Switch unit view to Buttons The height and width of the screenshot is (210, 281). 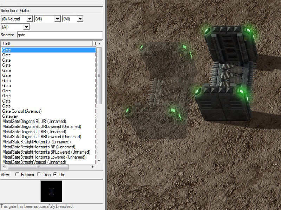[17, 174]
